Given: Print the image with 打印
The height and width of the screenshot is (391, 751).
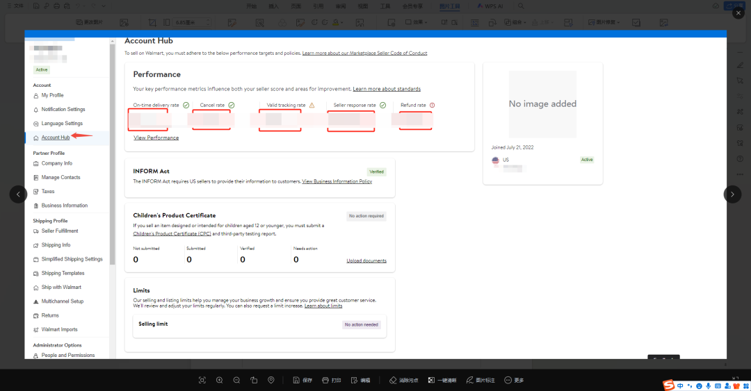Looking at the screenshot, I should pos(332,380).
